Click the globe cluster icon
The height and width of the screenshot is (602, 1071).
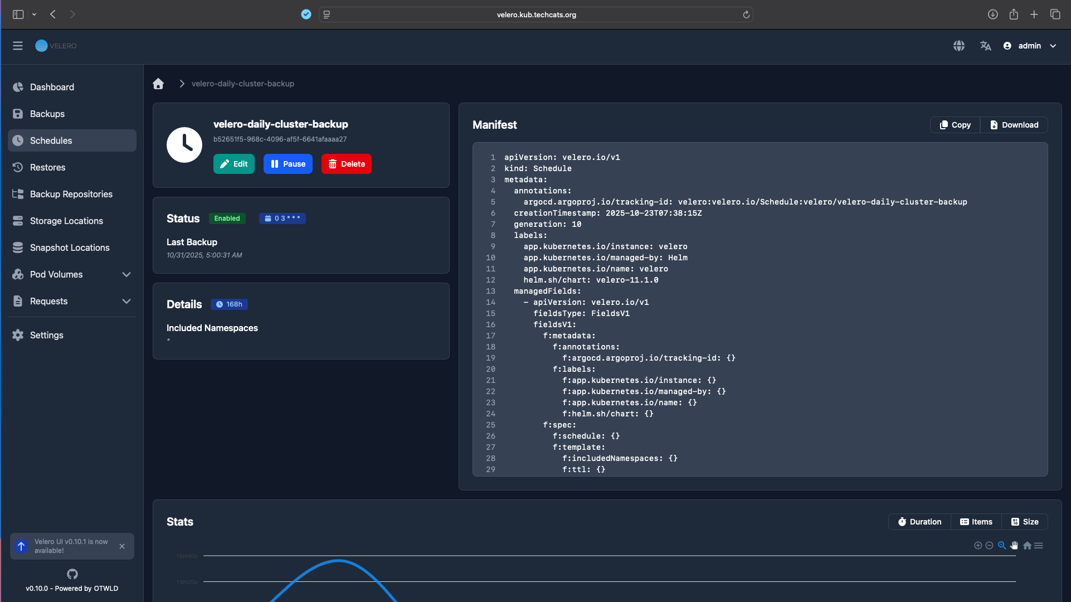[958, 46]
